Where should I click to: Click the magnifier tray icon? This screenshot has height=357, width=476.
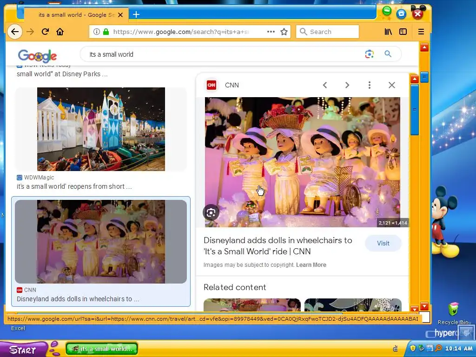point(438,348)
